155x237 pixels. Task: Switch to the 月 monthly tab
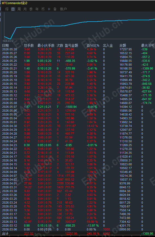click(25, 9)
